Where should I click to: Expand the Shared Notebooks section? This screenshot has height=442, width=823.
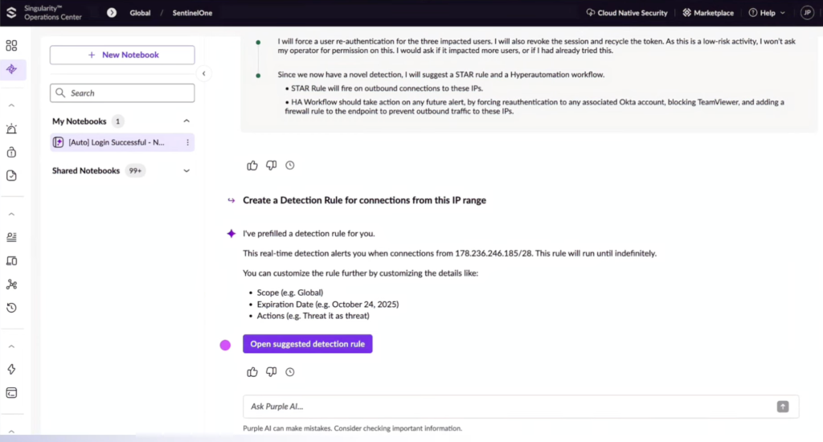click(x=186, y=170)
